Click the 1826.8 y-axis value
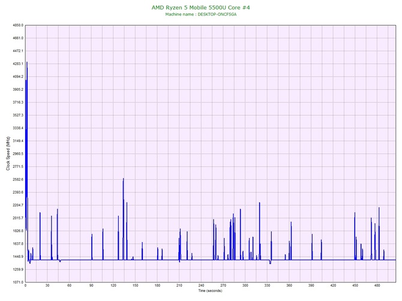Image resolution: width=402 pixels, height=301 pixels. (x=18, y=231)
